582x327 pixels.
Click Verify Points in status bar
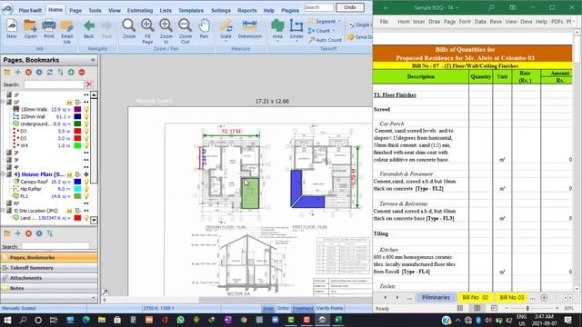(329, 309)
